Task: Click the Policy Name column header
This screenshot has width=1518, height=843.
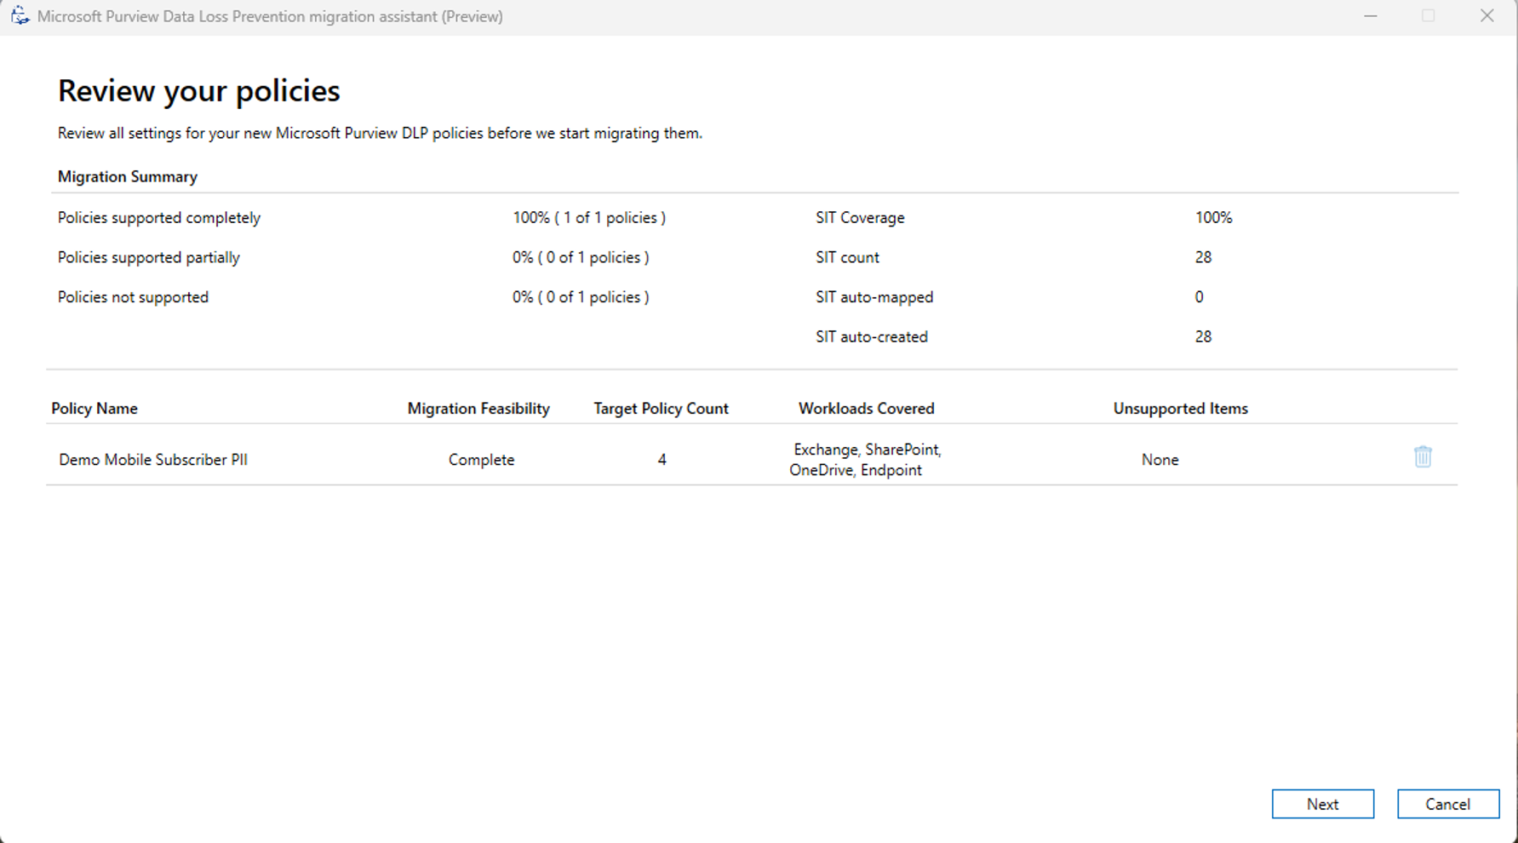Action: pyautogui.click(x=95, y=408)
